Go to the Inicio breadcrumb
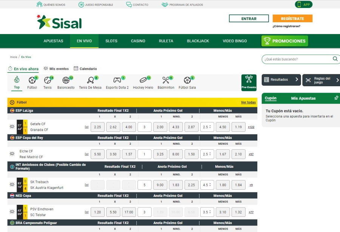Screen dimensions: 340x232 (14, 57)
